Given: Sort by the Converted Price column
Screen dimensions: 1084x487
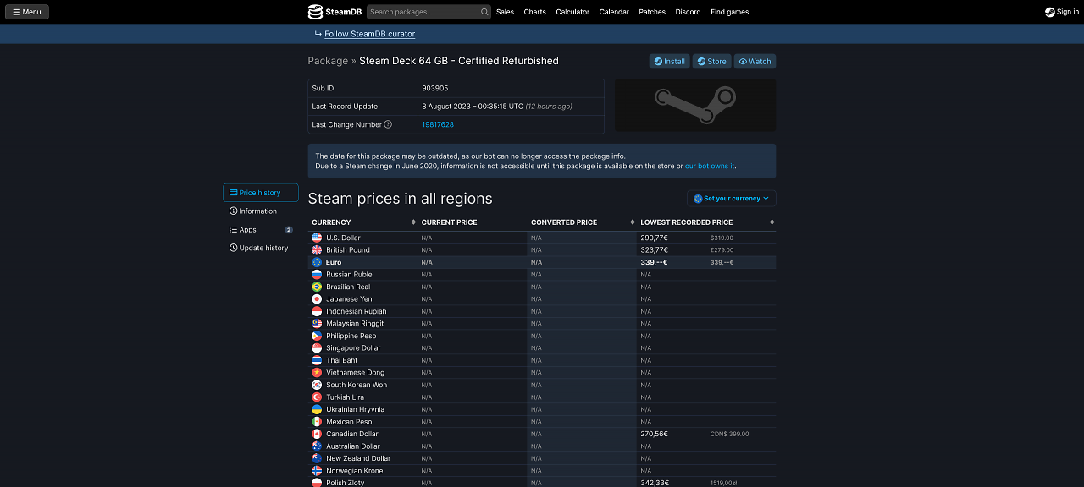Looking at the screenshot, I should 582,222.
